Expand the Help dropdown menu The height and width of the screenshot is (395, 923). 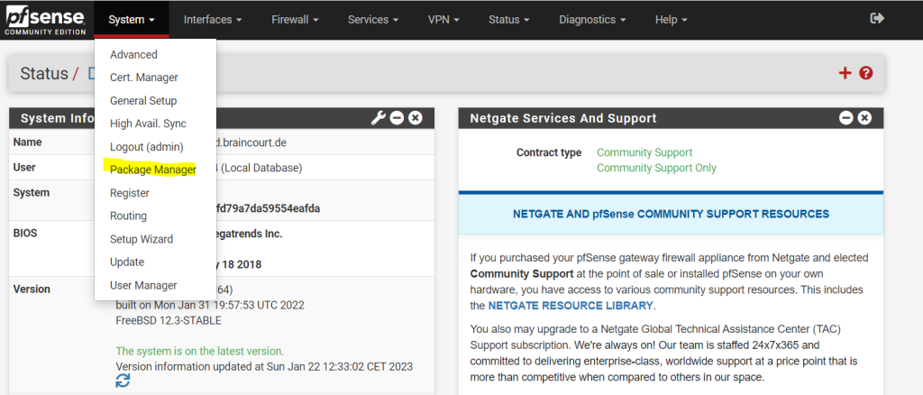click(x=671, y=20)
